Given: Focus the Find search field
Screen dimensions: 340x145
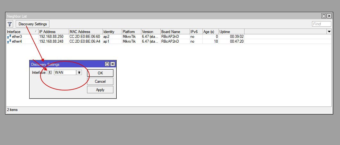Looking at the screenshot, I should tap(322, 24).
